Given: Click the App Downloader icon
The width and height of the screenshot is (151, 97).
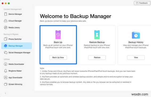Looking at the screenshot, I should click(x=6, y=77).
